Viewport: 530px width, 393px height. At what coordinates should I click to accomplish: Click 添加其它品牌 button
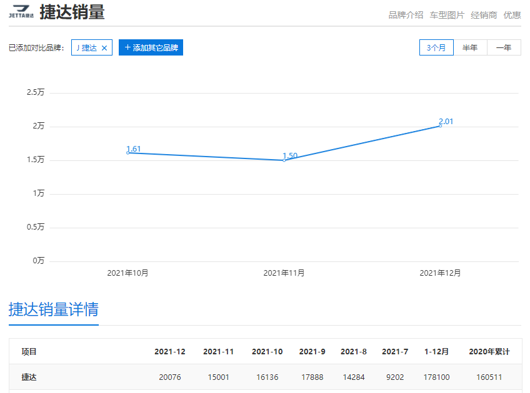point(151,47)
